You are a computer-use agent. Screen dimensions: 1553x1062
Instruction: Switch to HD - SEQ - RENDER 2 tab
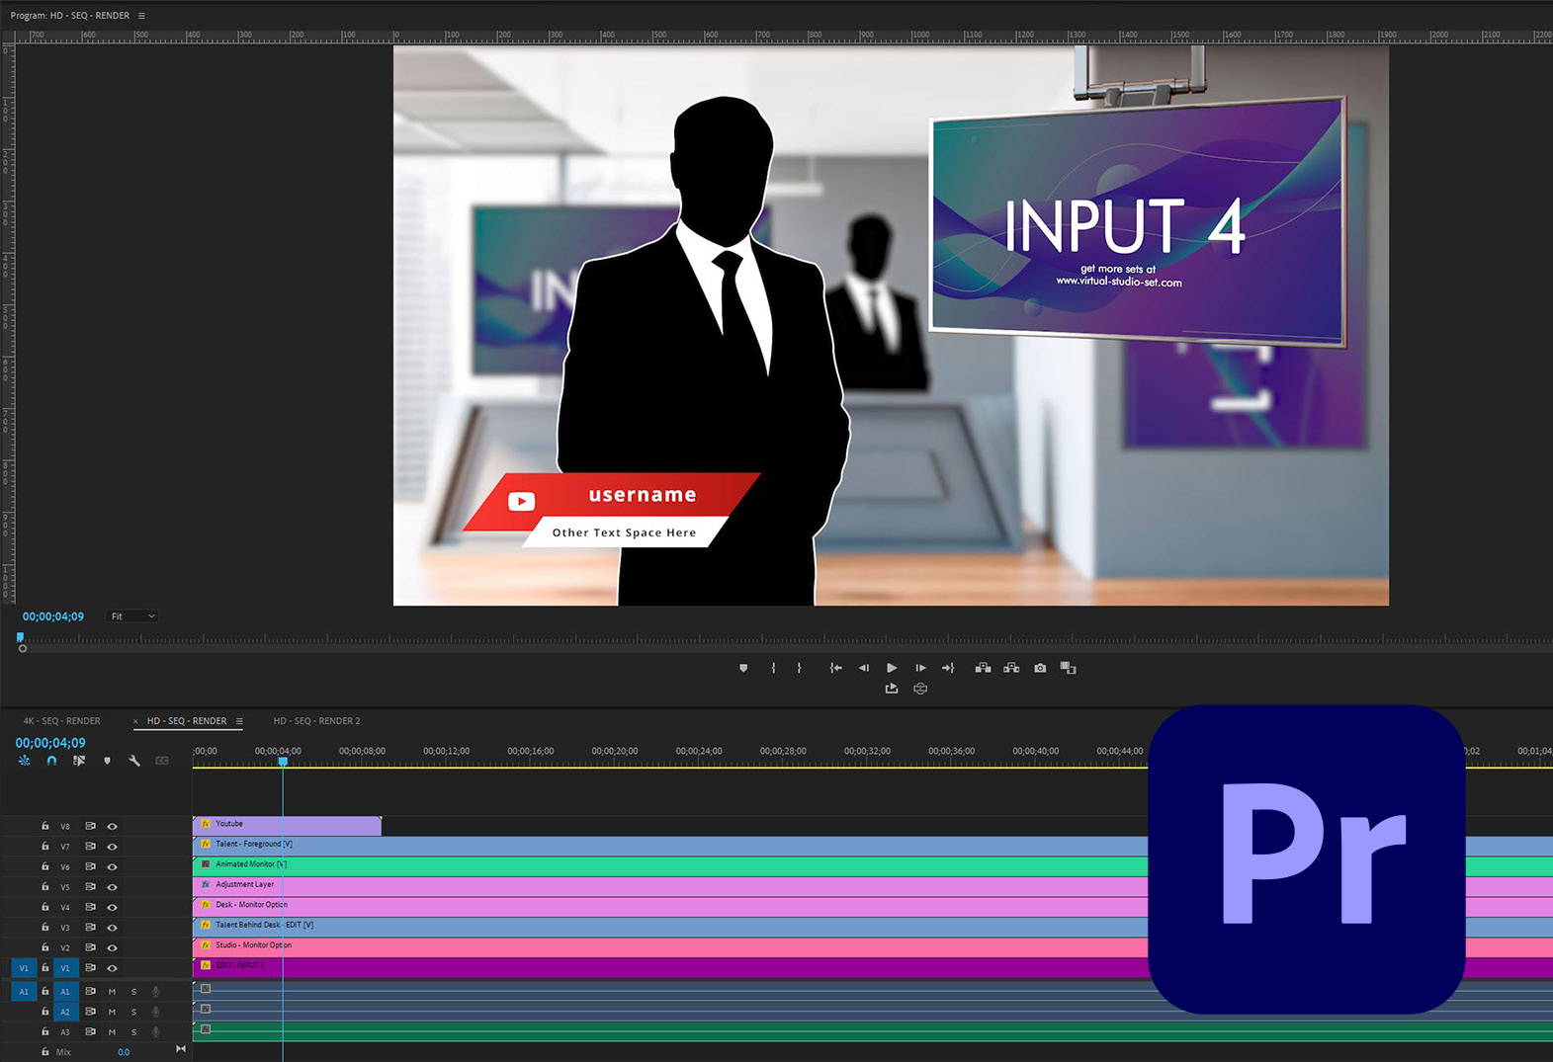pos(316,721)
